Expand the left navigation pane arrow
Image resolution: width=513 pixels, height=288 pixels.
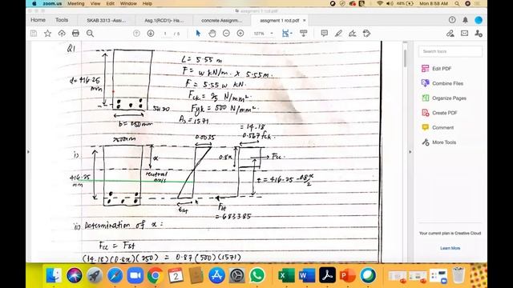coord(29,152)
